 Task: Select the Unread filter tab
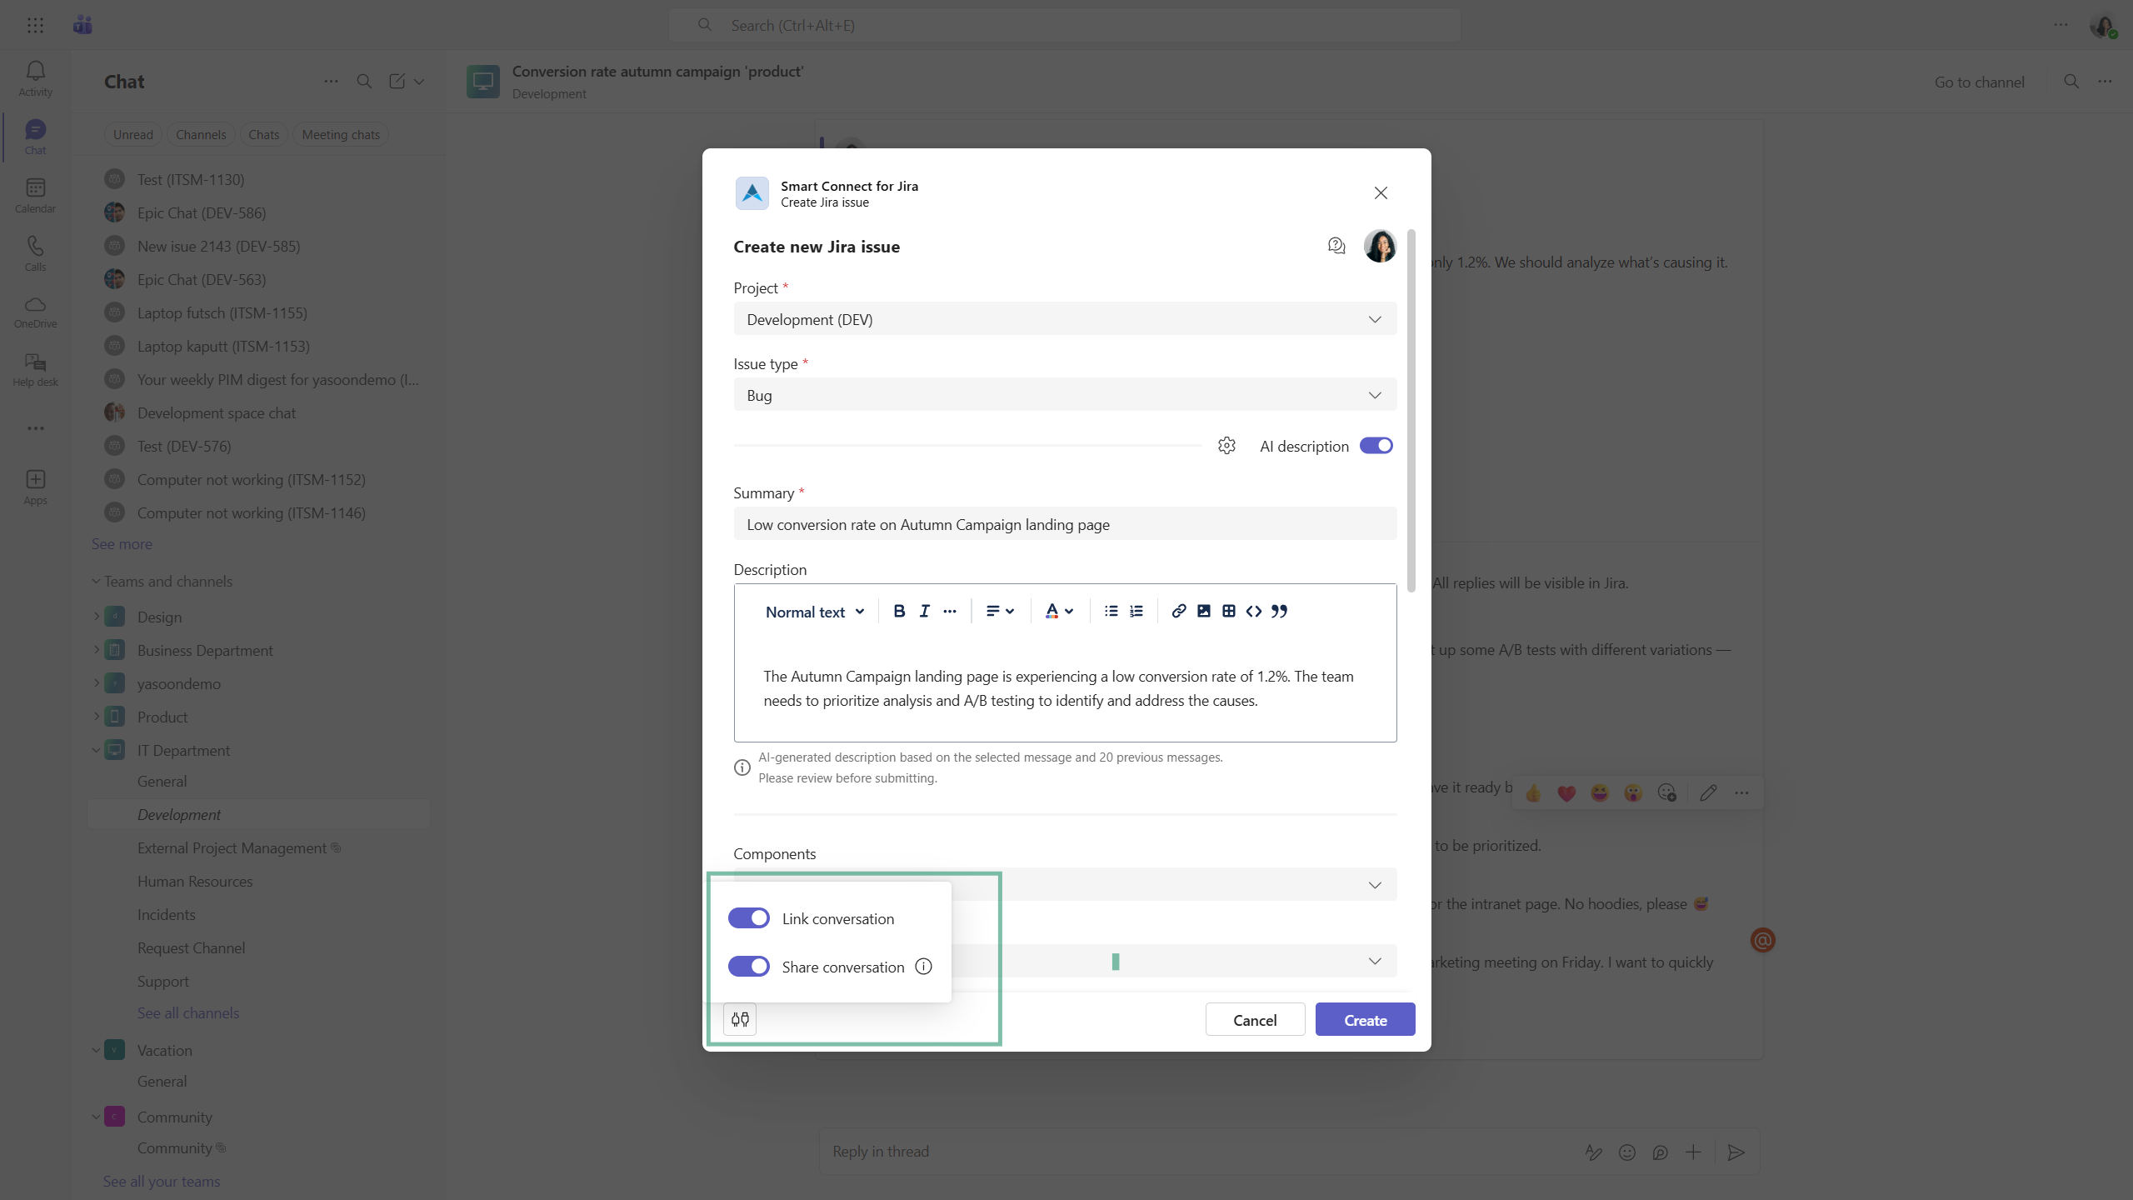132,135
